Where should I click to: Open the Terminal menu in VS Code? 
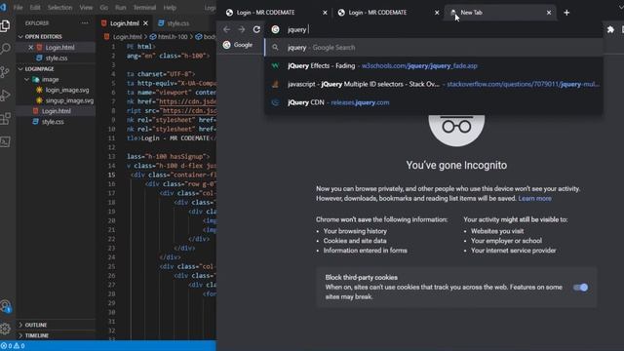point(144,8)
